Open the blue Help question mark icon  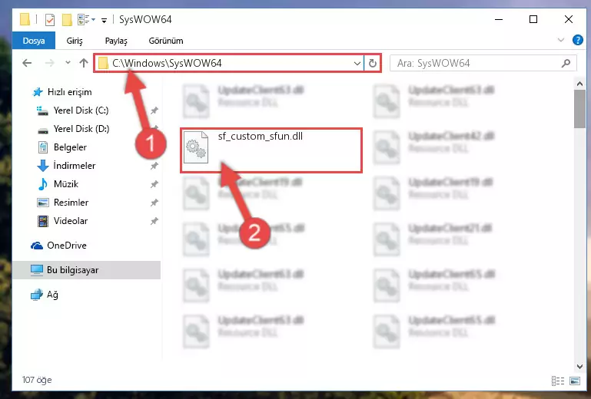click(x=577, y=40)
